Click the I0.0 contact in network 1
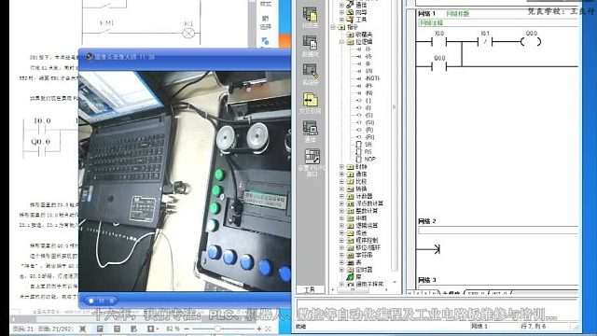The width and height of the screenshot is (597, 336). pyautogui.click(x=439, y=42)
